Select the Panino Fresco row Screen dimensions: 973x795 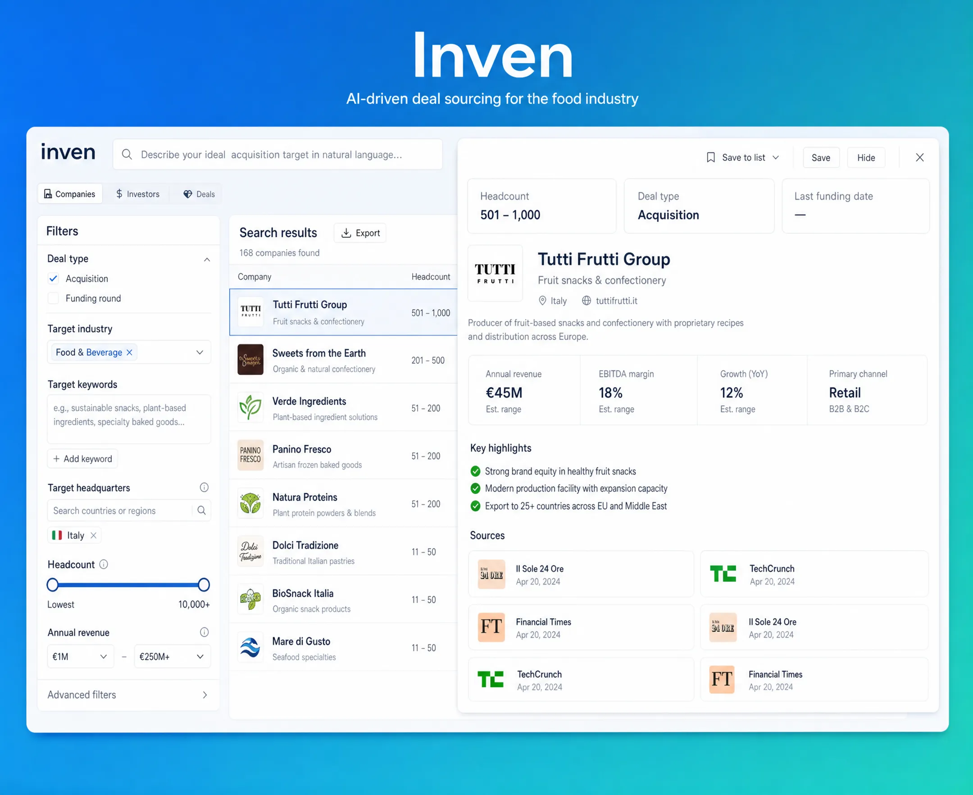pos(343,455)
